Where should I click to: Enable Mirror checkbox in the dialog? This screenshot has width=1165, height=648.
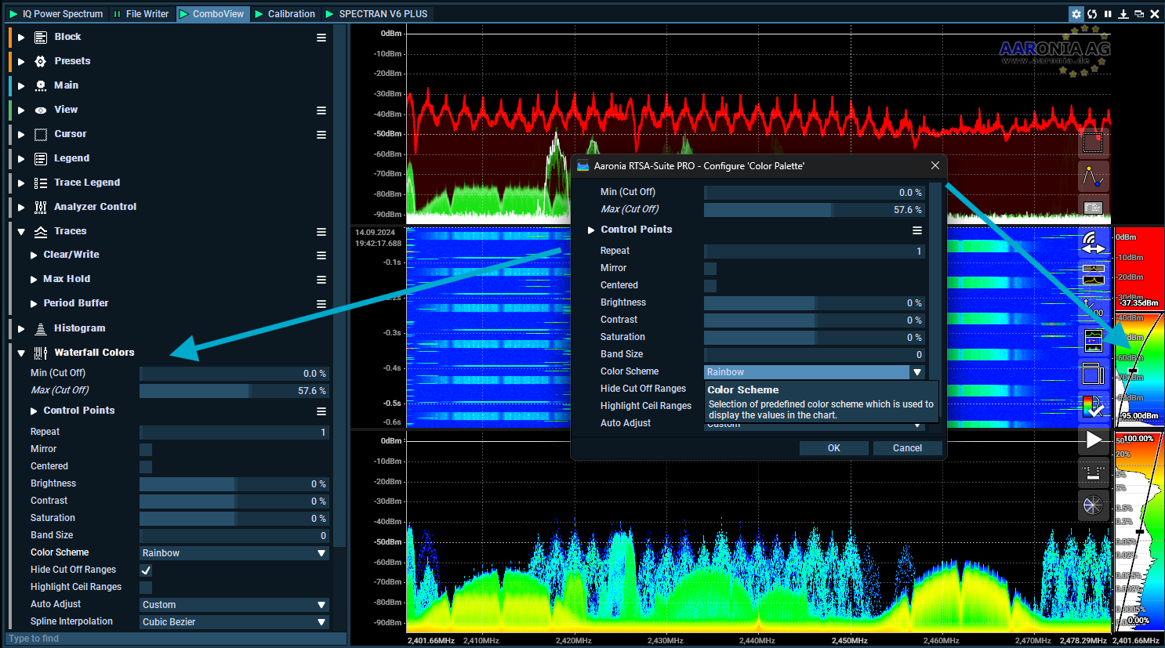710,269
